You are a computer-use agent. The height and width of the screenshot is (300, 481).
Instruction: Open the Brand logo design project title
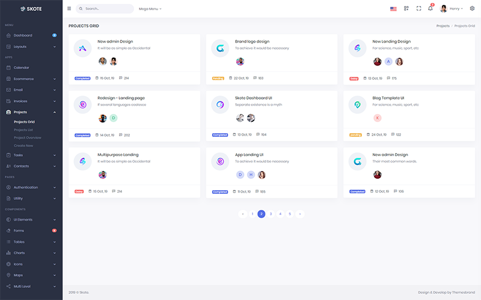click(x=252, y=41)
